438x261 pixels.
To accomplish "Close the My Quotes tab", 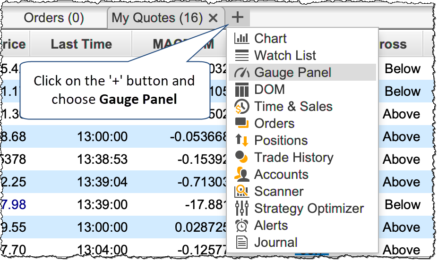I will [x=213, y=18].
